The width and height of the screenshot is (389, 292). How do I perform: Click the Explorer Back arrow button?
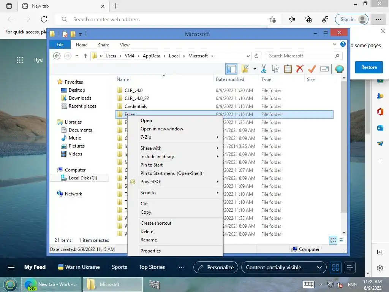pos(57,56)
